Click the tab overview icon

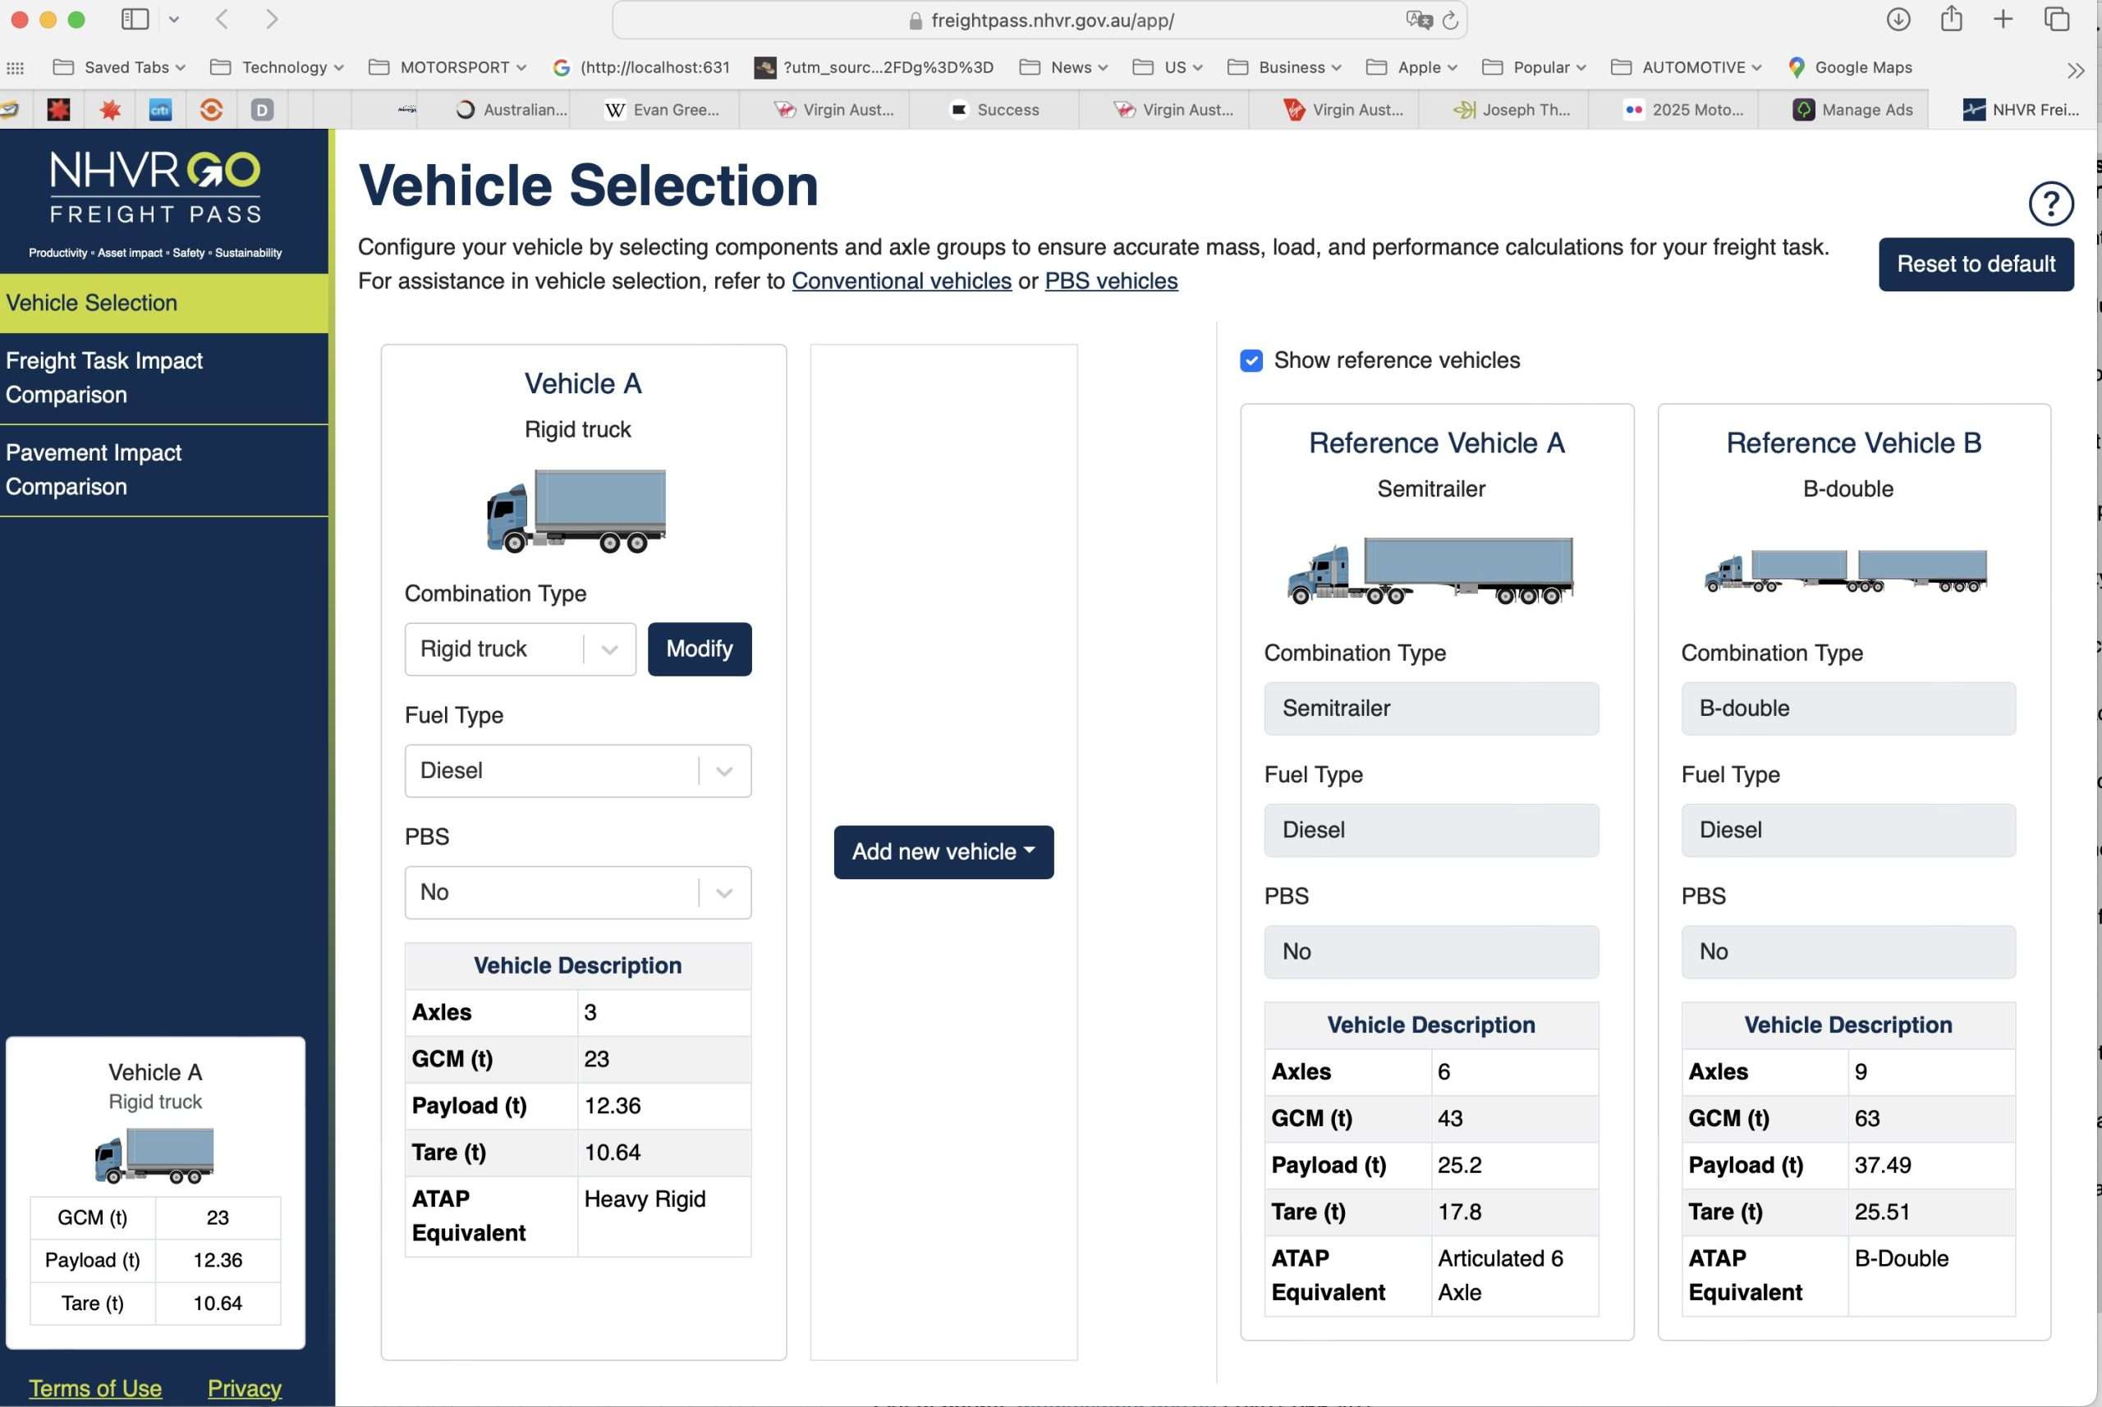tap(2056, 19)
